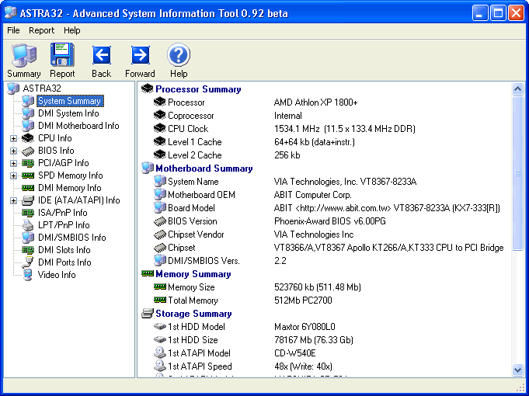Open the Help menu
529x396 pixels.
(72, 30)
